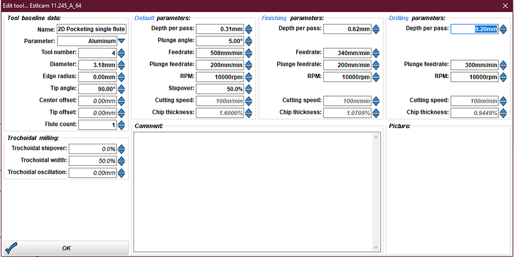
Task: Click the Drilling RPM spinner arrows
Action: (x=503, y=77)
